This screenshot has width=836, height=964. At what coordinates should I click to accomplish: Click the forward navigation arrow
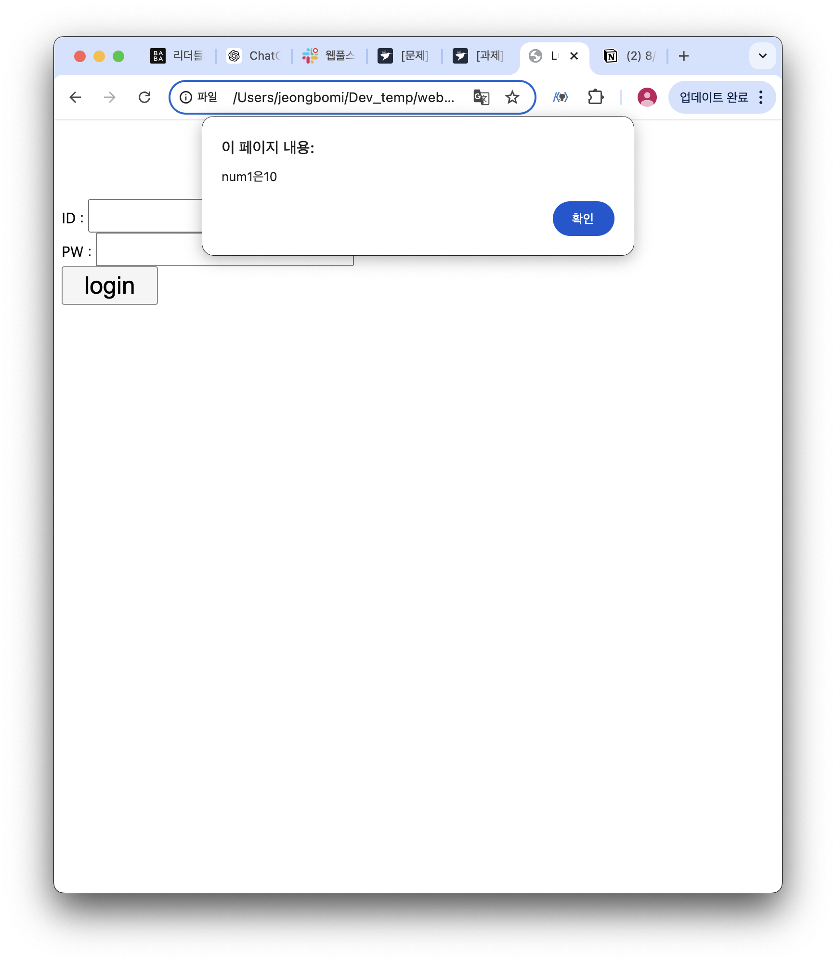click(110, 97)
